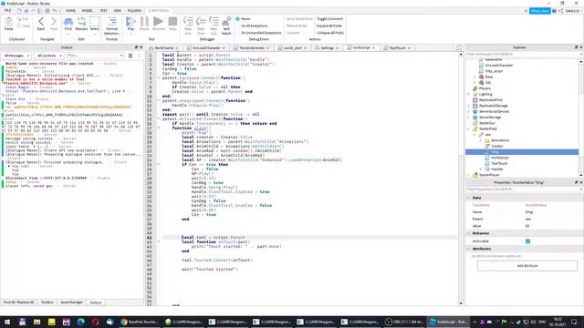Screen dimensions: 584x328
Task: Expand the ServerStorage node in Explorer
Action: click(468, 118)
